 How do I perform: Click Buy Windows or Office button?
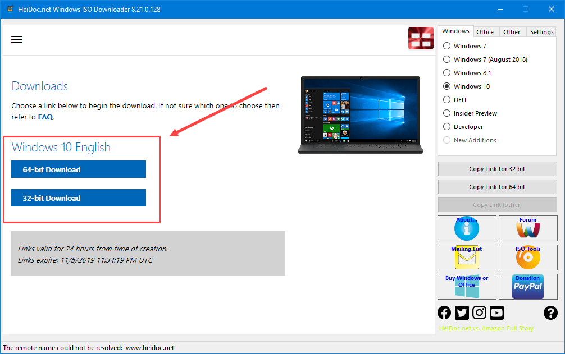coord(467,287)
